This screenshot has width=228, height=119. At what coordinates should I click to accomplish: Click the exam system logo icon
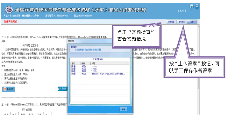(9, 10)
